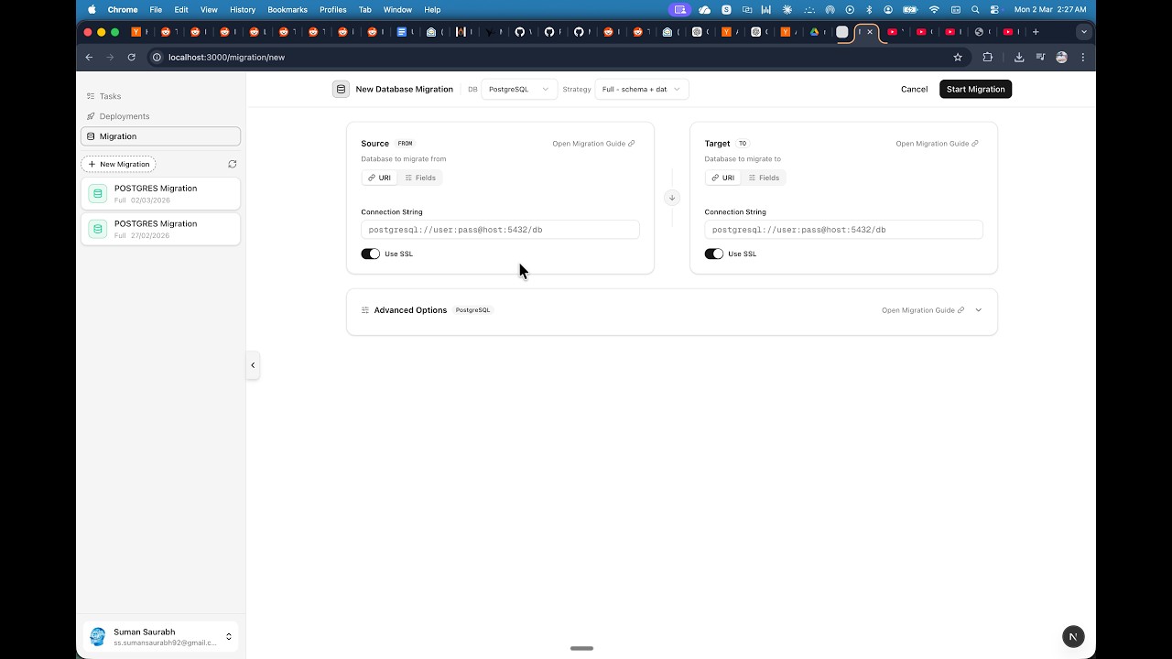Open a new browser tab with plus
This screenshot has width=1172, height=659.
(x=1036, y=32)
